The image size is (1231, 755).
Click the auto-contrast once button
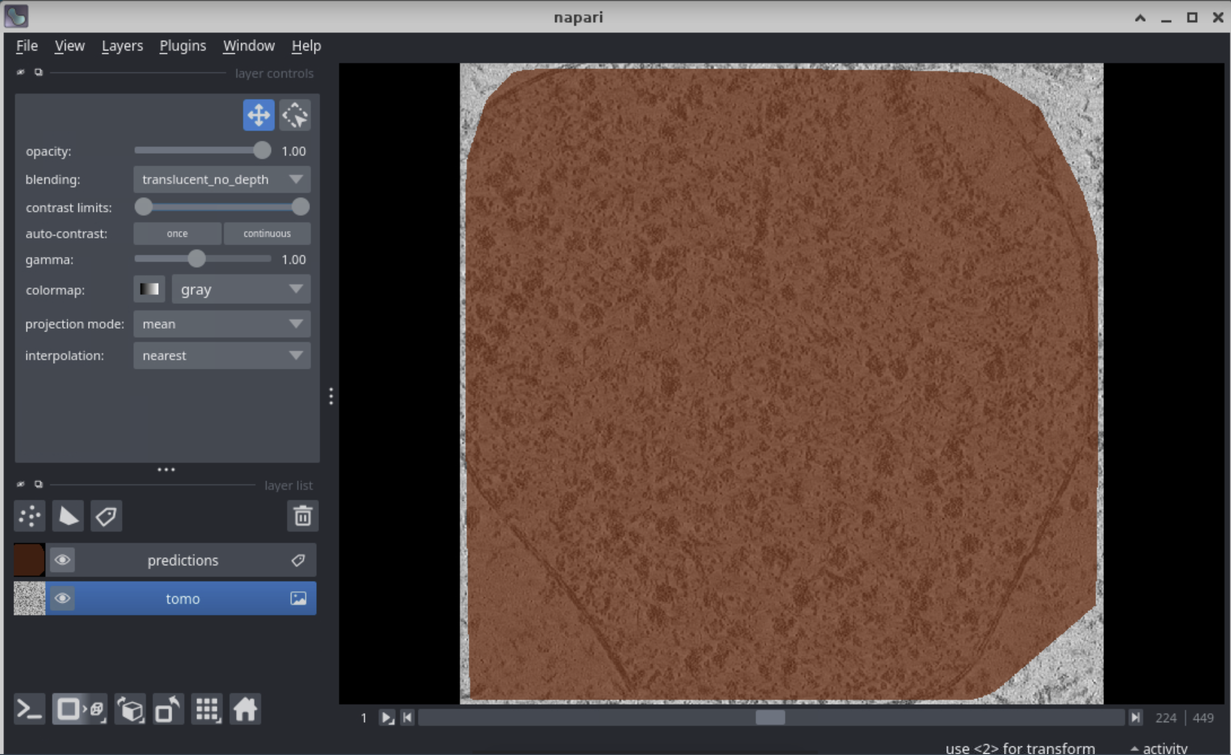pyautogui.click(x=177, y=234)
